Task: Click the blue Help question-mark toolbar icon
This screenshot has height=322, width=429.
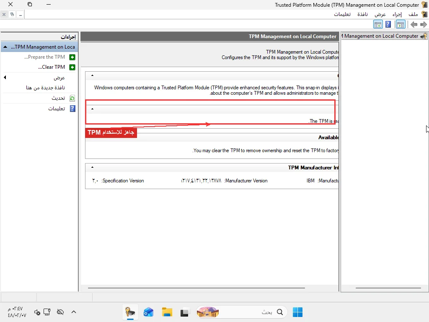Action: pyautogui.click(x=388, y=25)
